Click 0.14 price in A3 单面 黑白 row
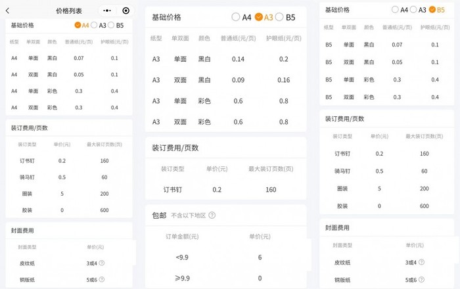This screenshot has height=289, width=460. click(x=238, y=59)
